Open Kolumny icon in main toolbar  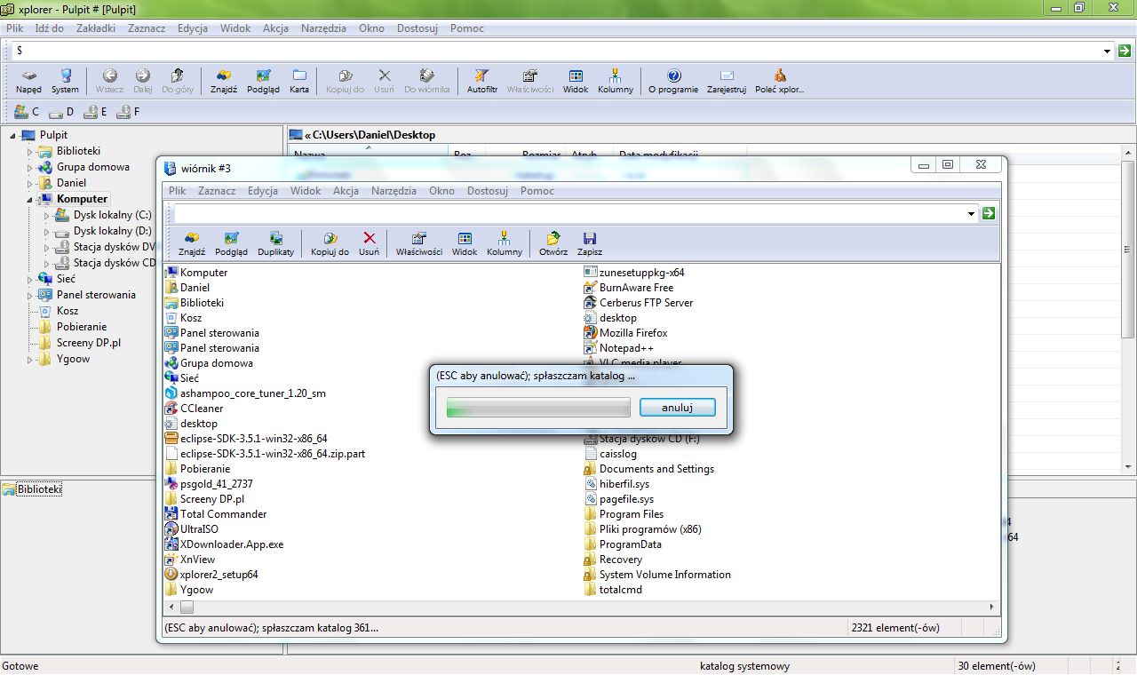tap(616, 82)
